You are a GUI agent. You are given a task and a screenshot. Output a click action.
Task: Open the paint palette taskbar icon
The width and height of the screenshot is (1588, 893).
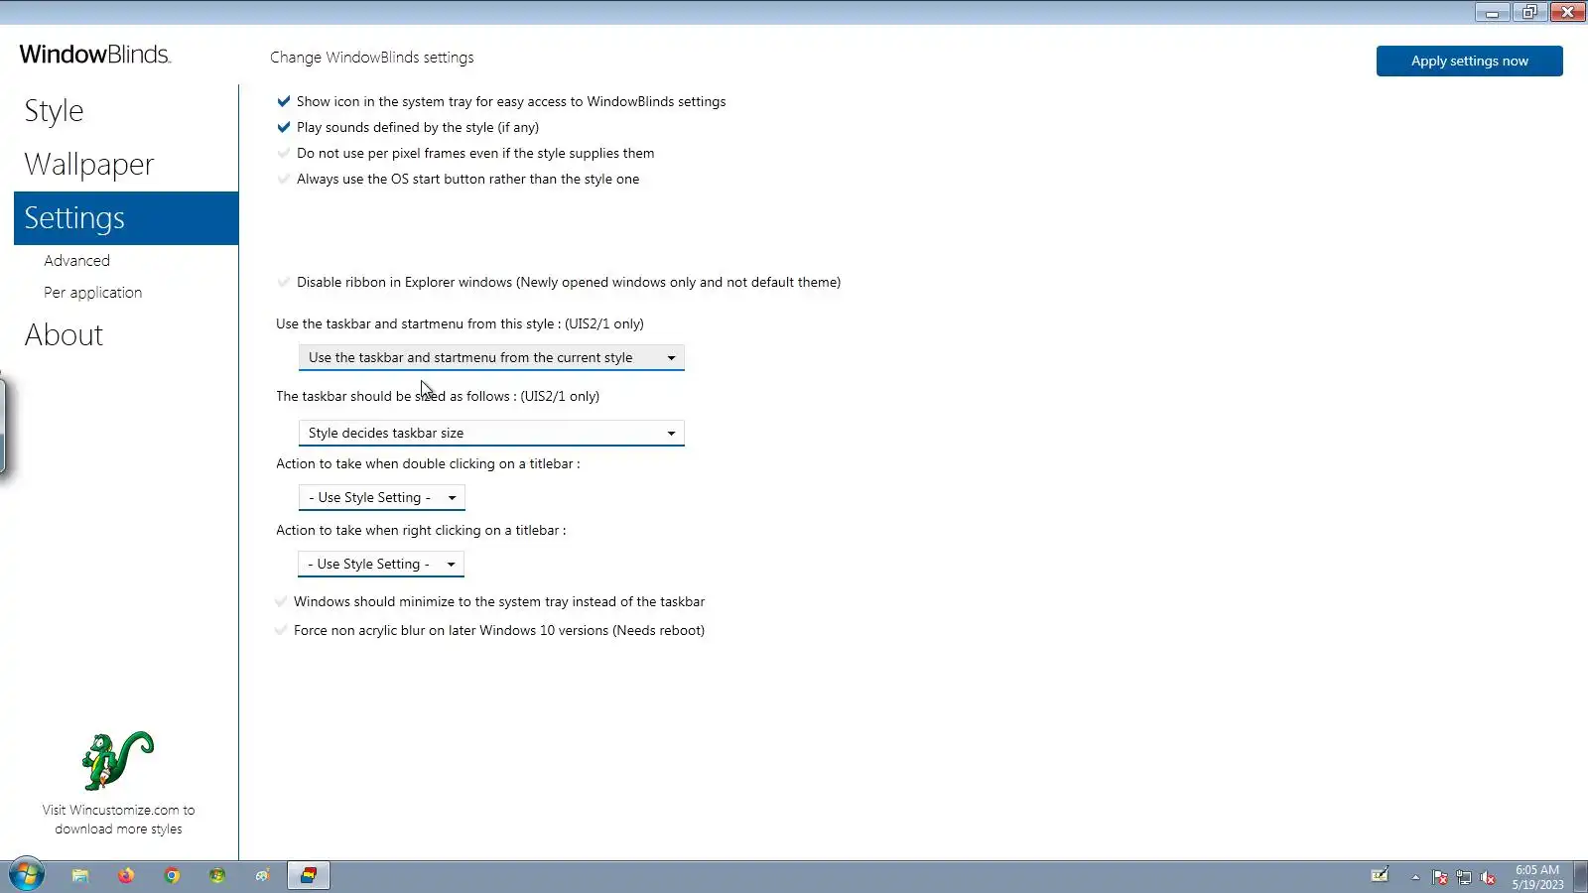coord(262,875)
